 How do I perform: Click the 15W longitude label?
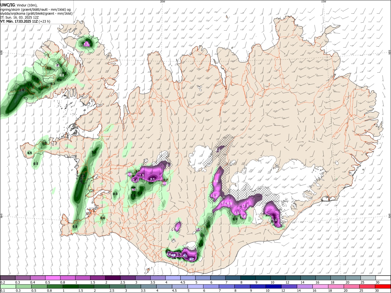pyautogui.click(x=323, y=2)
